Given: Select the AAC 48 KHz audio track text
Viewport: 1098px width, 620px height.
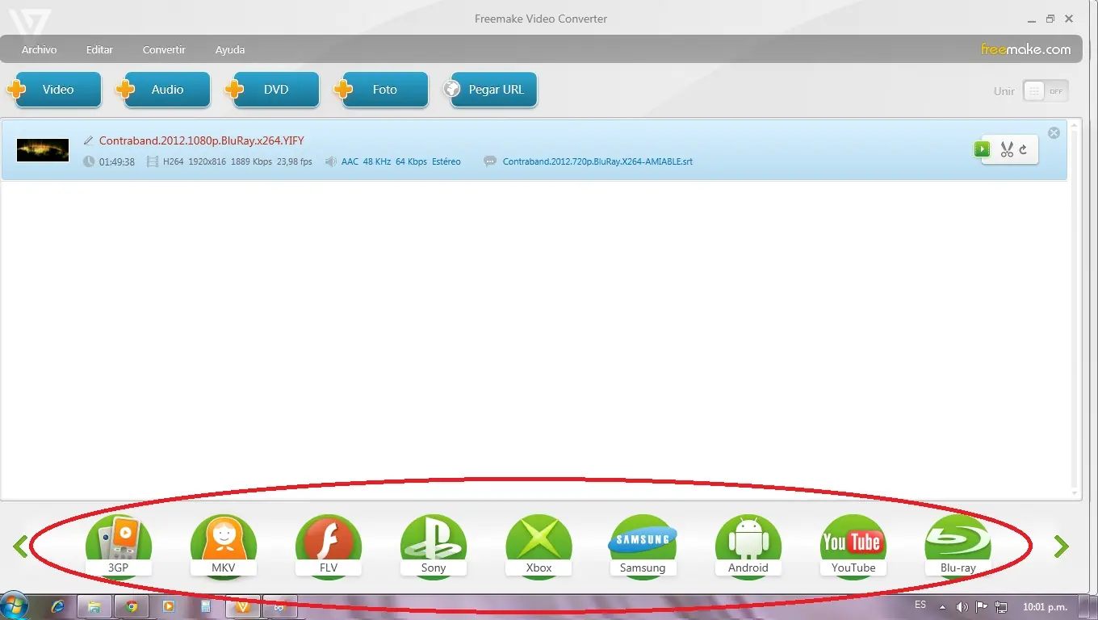Looking at the screenshot, I should pyautogui.click(x=401, y=161).
